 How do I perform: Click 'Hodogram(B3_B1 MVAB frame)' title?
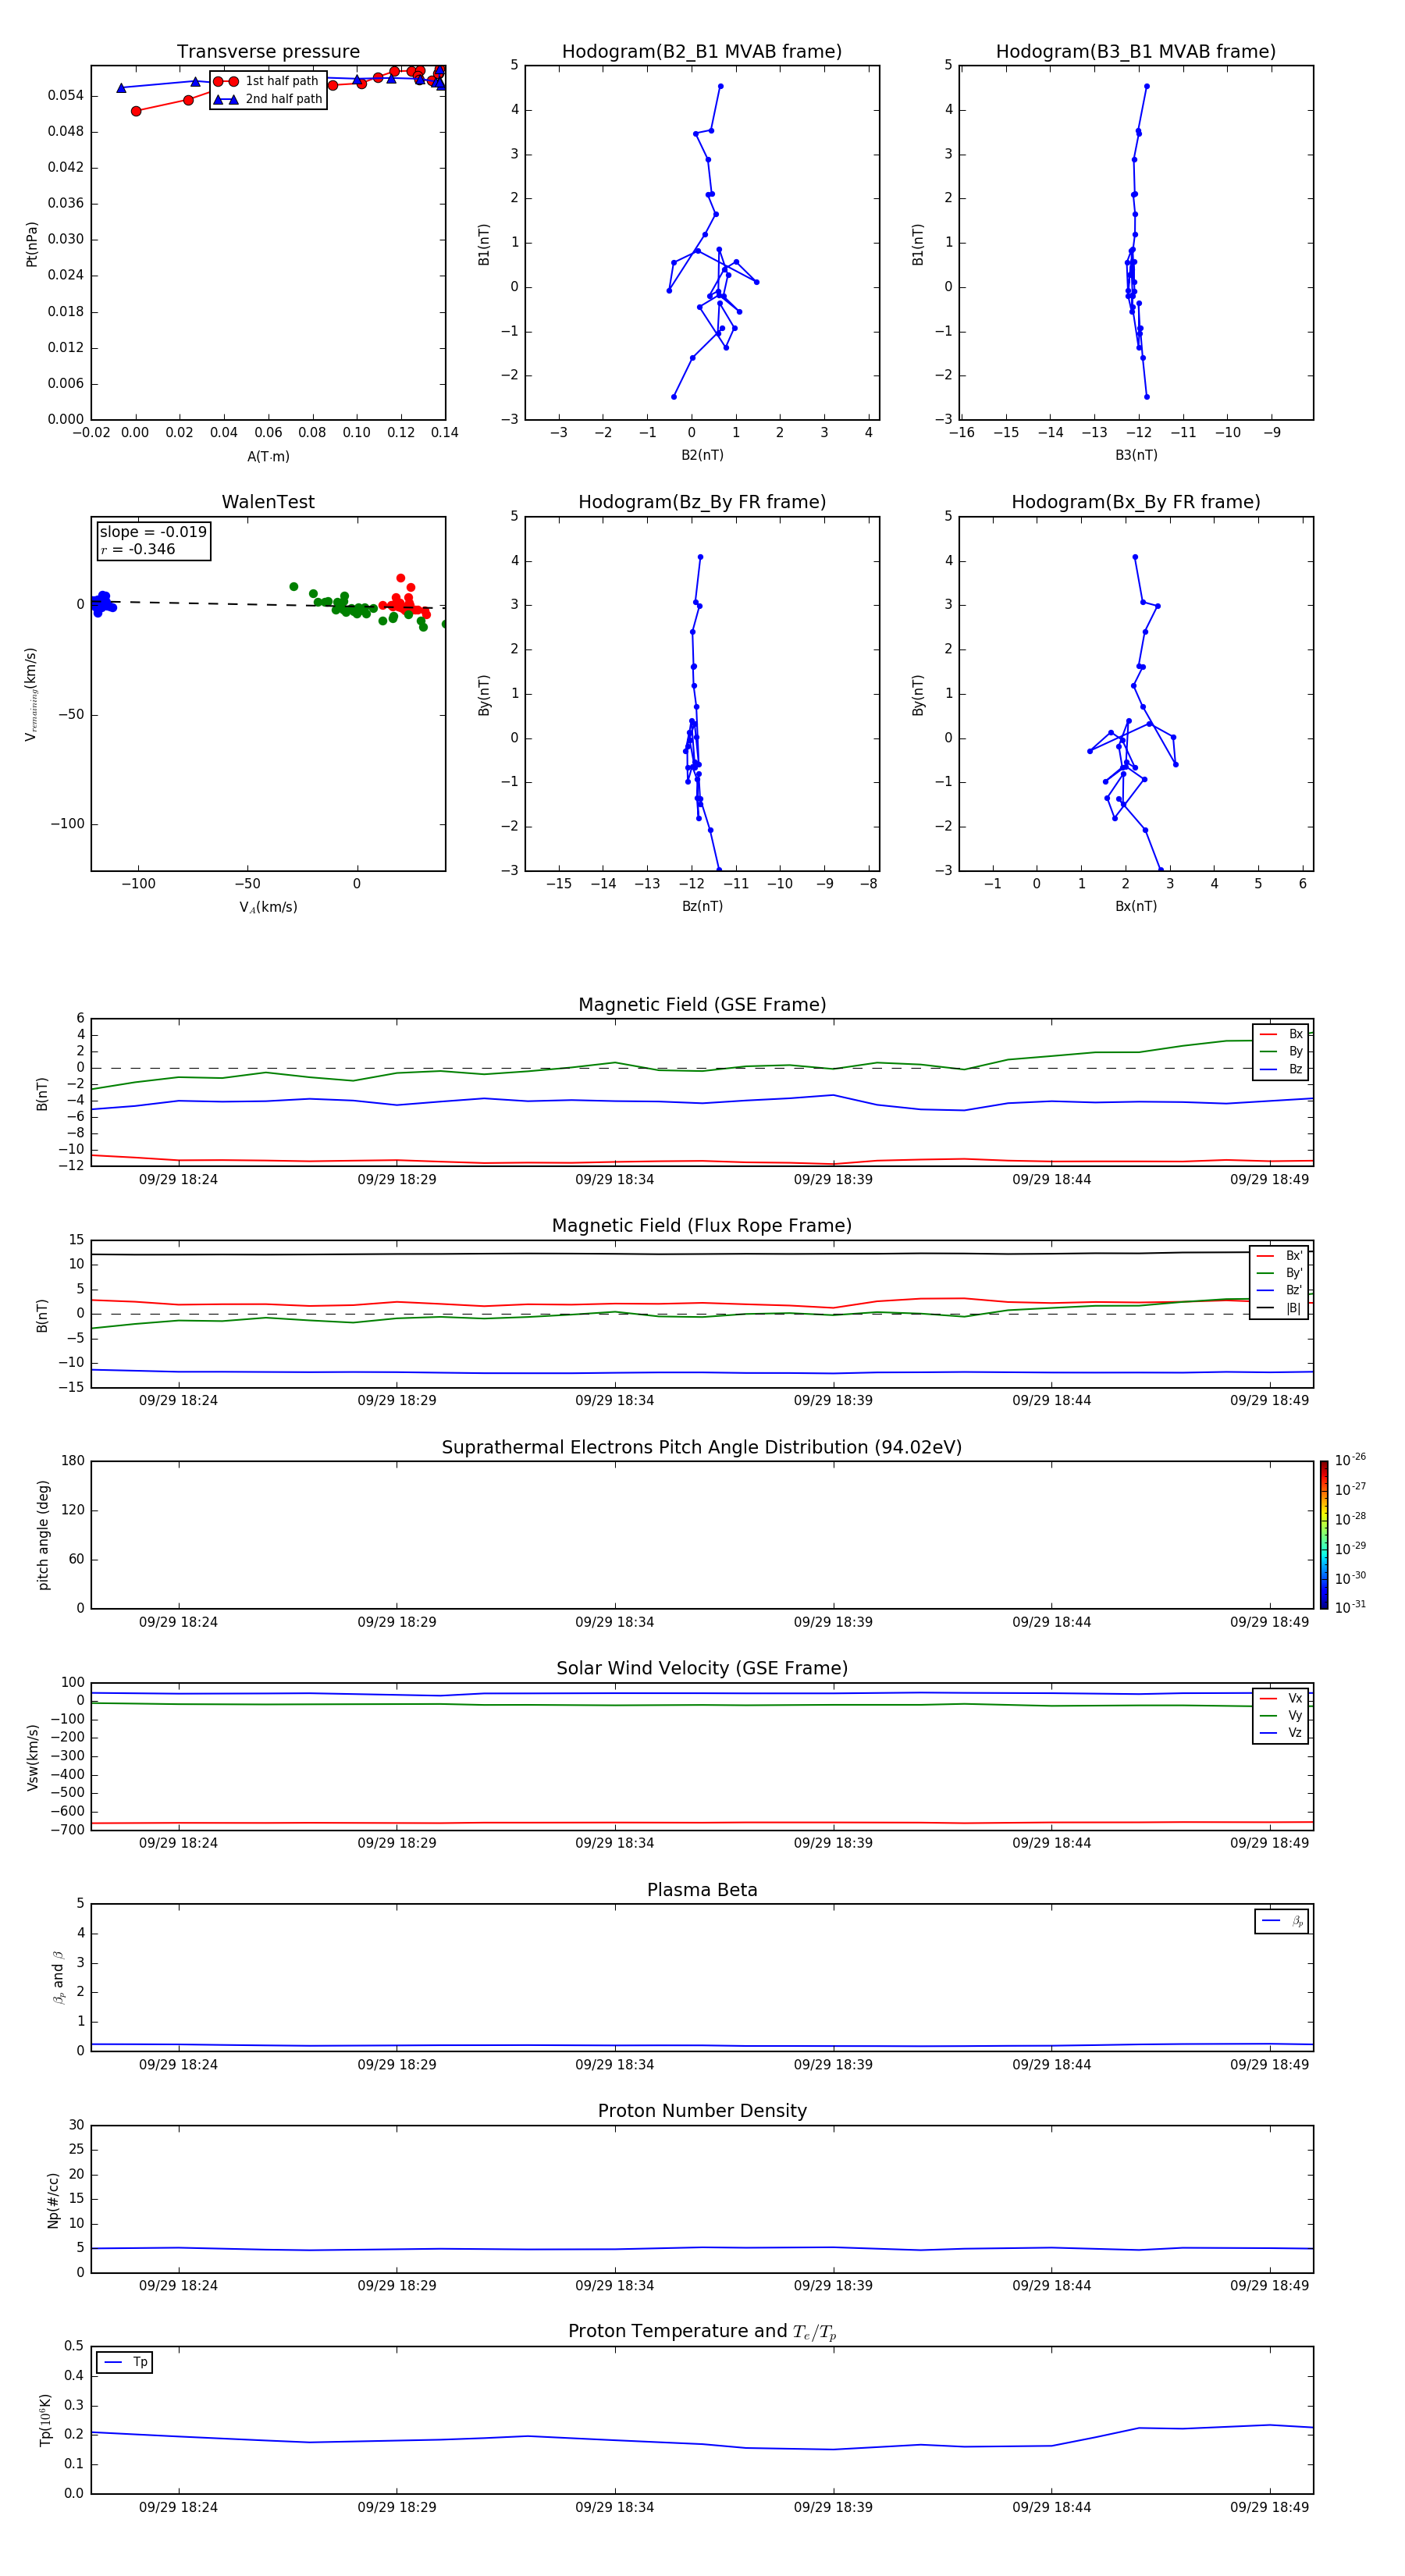[1136, 52]
